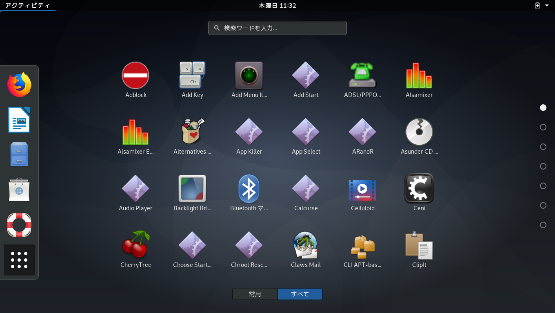This screenshot has height=313, width=555.
Task: Open the Files manager in the dock
Action: click(x=19, y=154)
